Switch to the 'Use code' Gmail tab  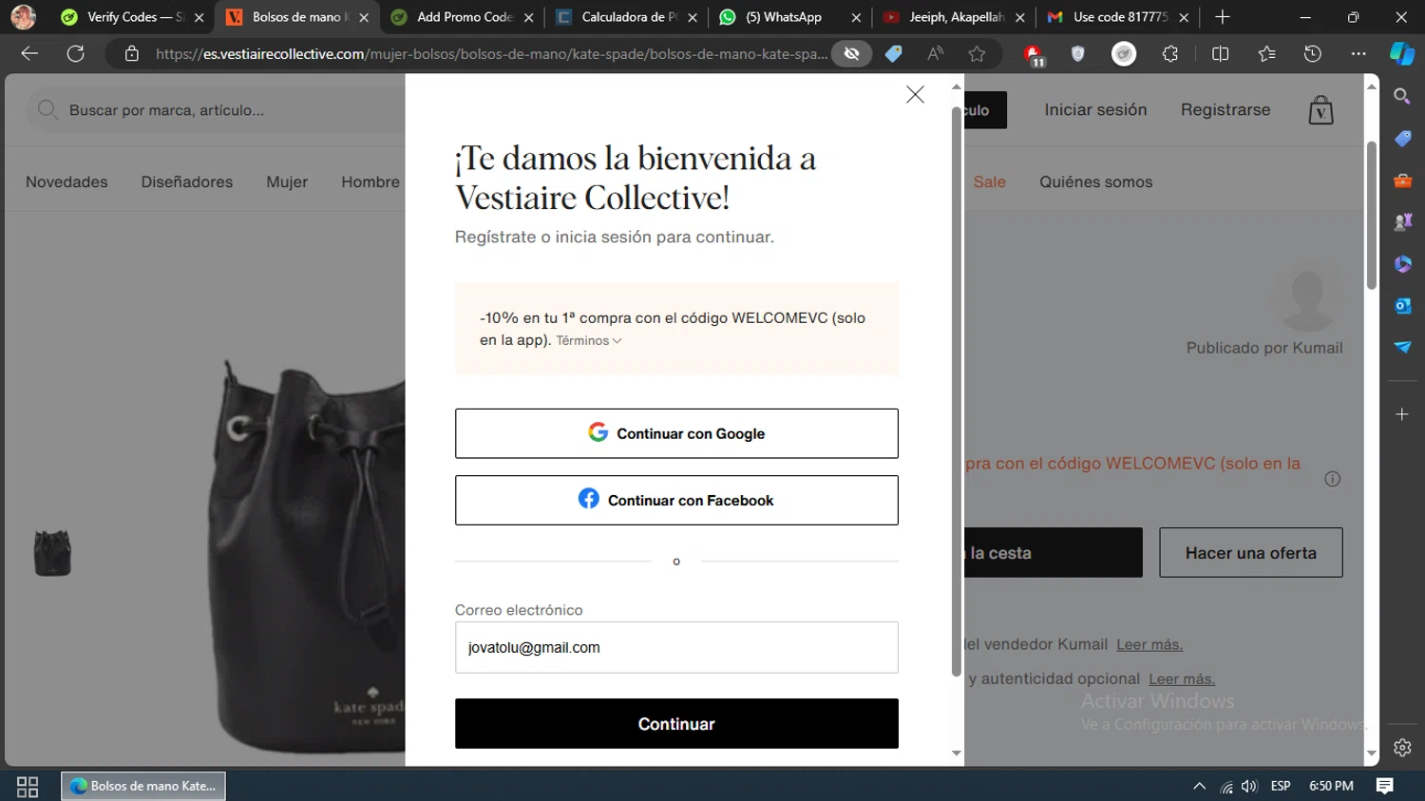pyautogui.click(x=1118, y=17)
